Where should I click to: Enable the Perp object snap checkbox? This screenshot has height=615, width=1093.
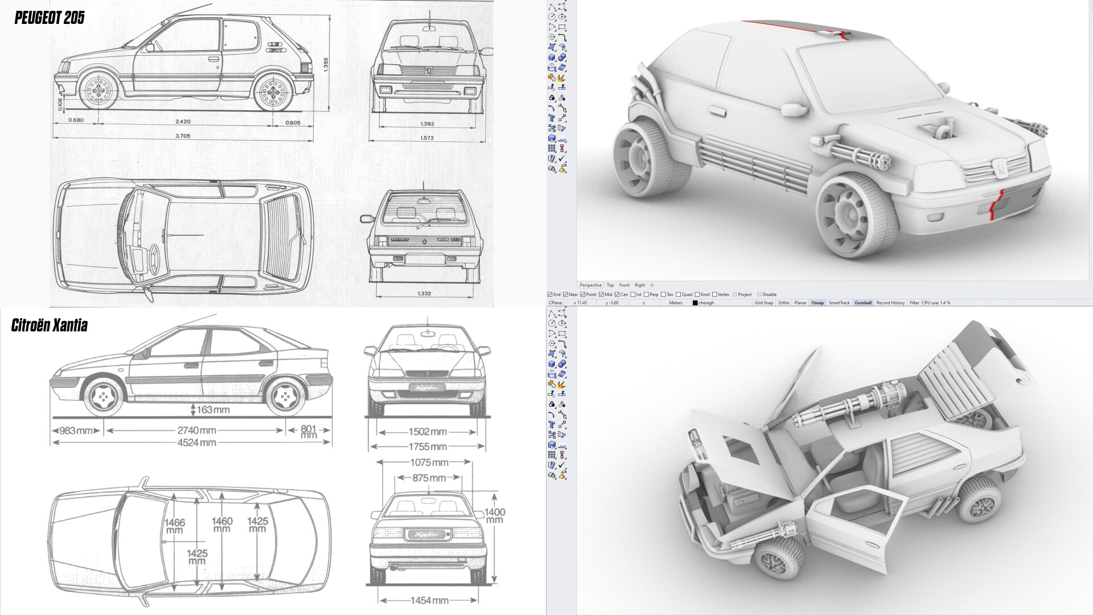(646, 294)
